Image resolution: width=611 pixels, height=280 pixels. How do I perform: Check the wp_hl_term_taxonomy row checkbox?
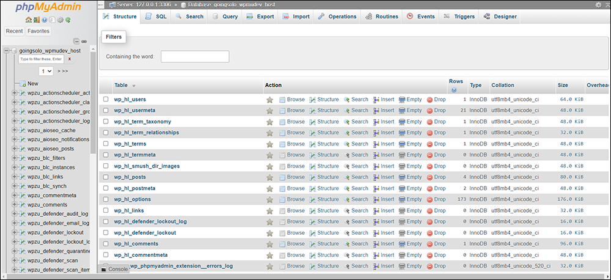pos(106,122)
